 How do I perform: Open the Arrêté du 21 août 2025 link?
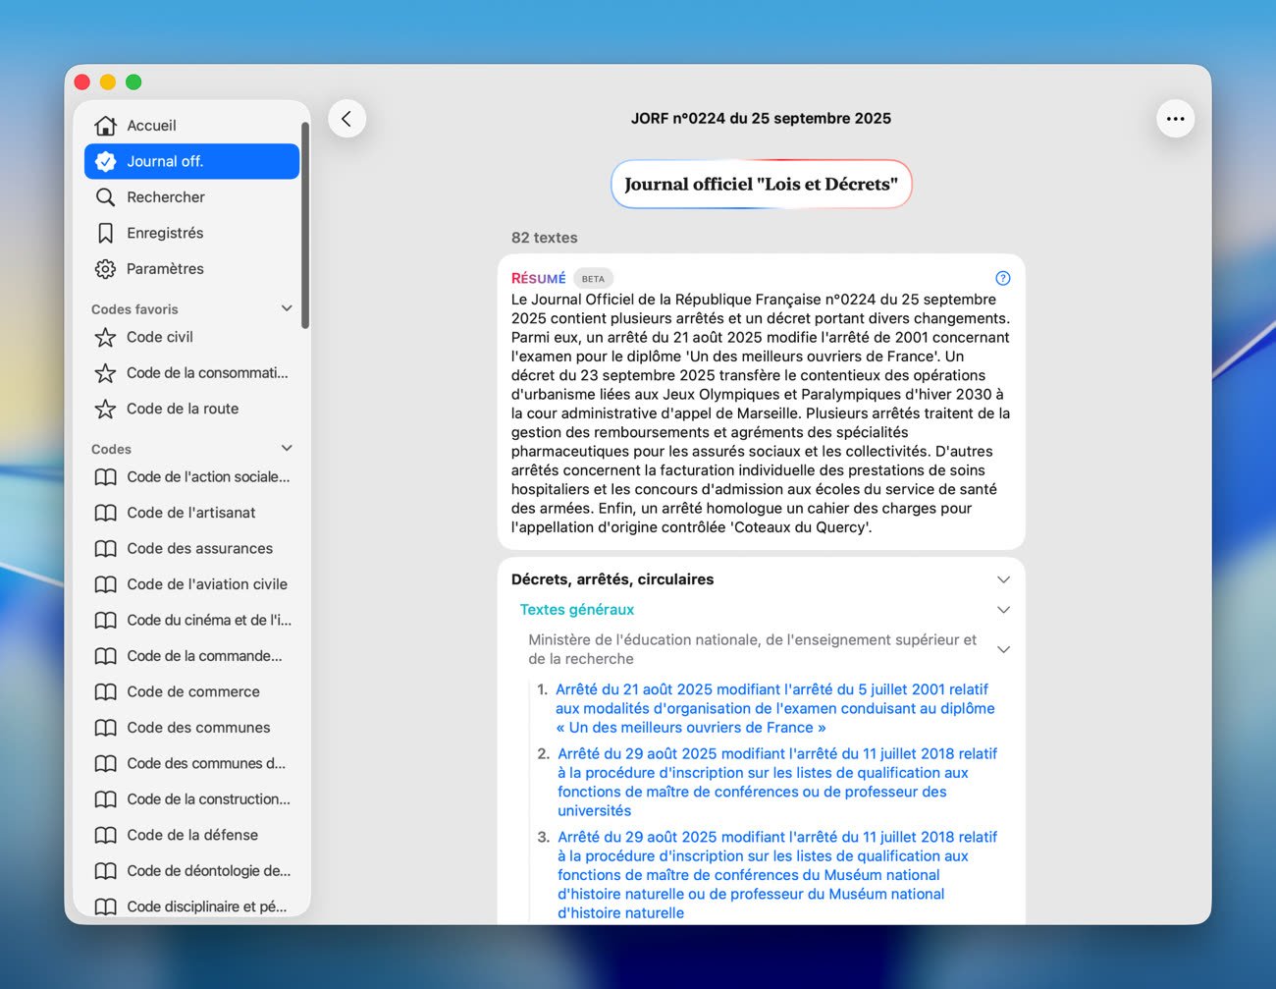(x=774, y=708)
